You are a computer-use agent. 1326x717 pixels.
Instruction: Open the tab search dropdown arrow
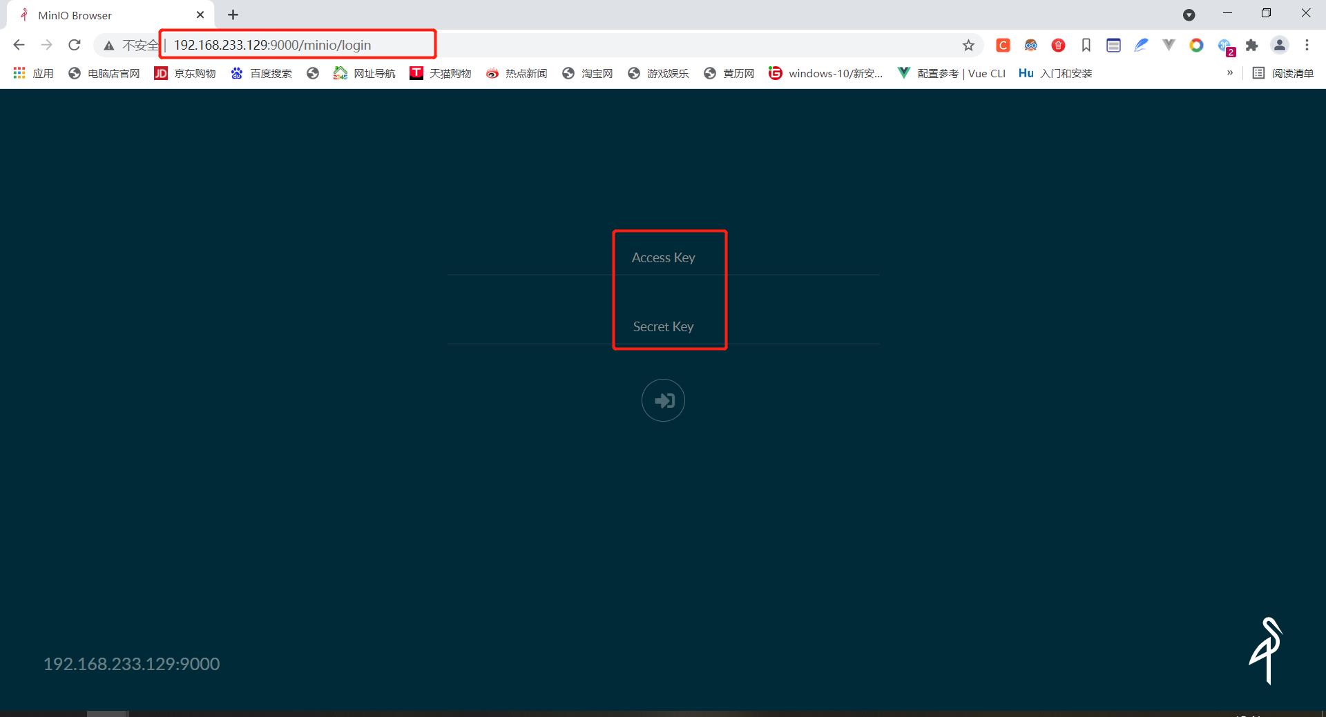pyautogui.click(x=1189, y=14)
